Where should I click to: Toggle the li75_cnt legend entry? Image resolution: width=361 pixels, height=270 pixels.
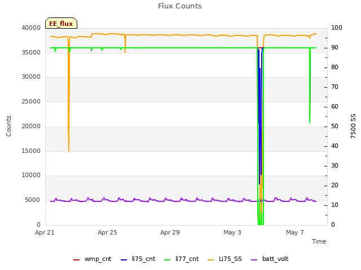point(138,259)
